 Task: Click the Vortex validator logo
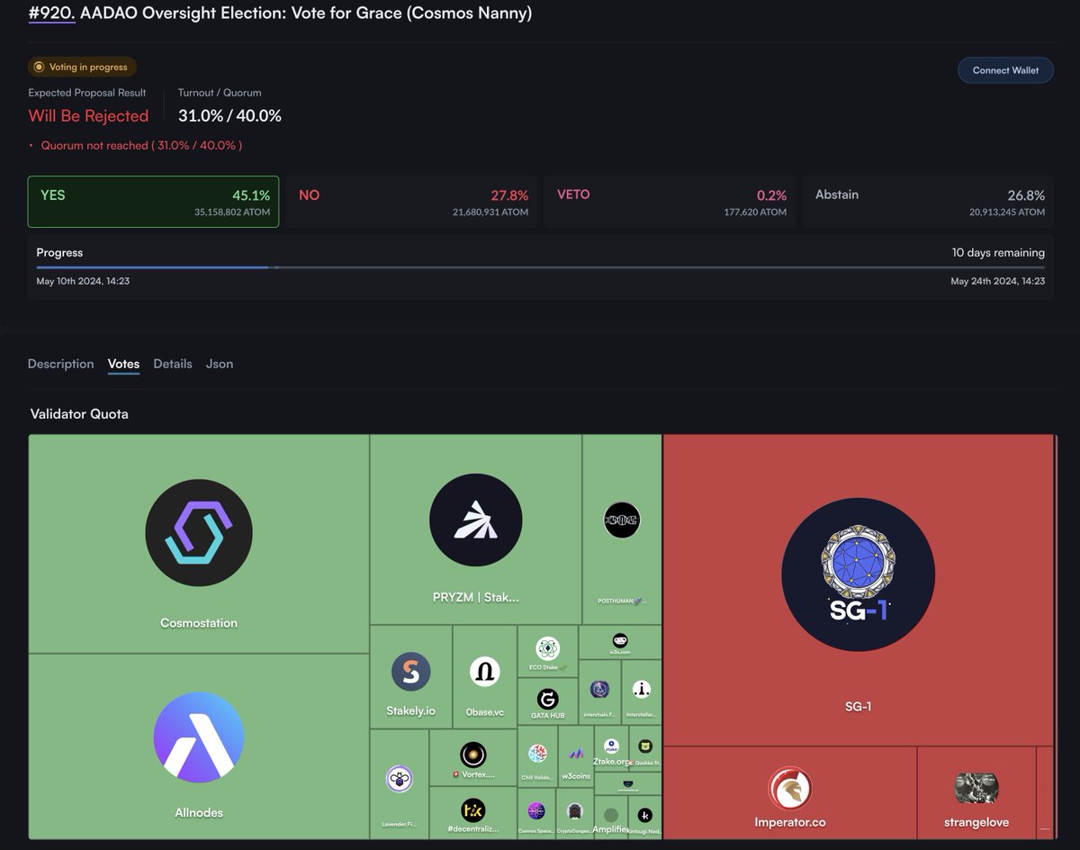coord(472,755)
